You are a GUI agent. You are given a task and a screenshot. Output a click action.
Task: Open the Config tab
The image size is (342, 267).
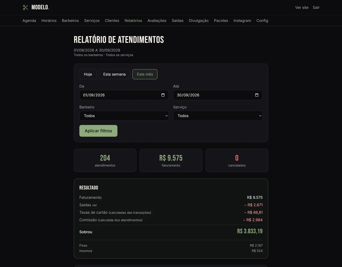pyautogui.click(x=262, y=21)
